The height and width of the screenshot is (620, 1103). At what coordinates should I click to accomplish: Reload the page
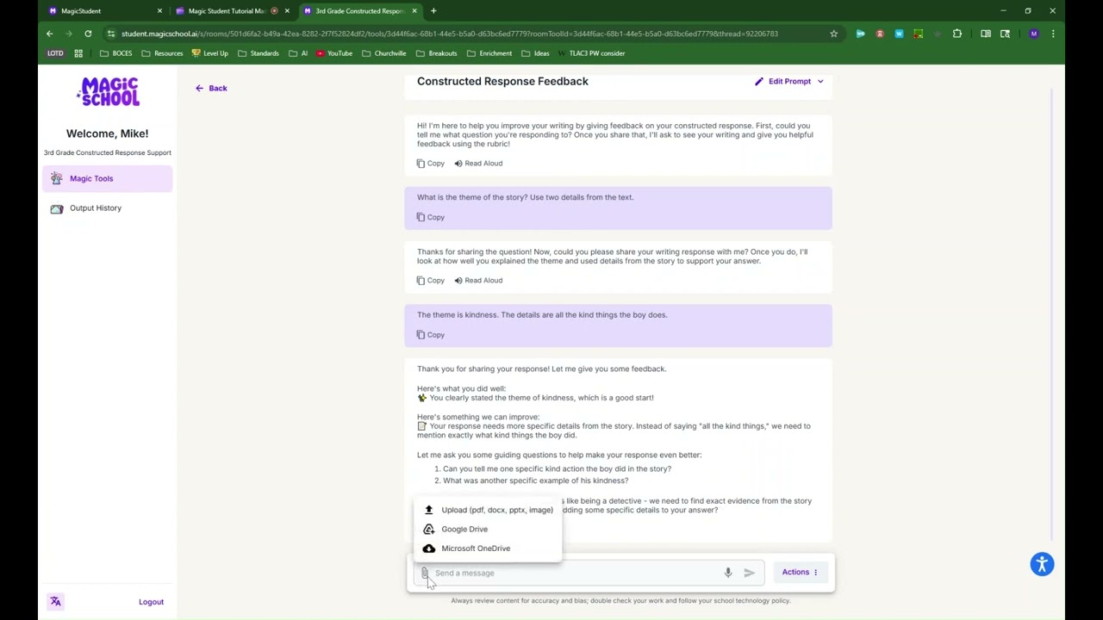click(x=88, y=34)
